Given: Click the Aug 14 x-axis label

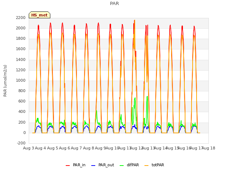Looking at the screenshot, I should [160, 148].
